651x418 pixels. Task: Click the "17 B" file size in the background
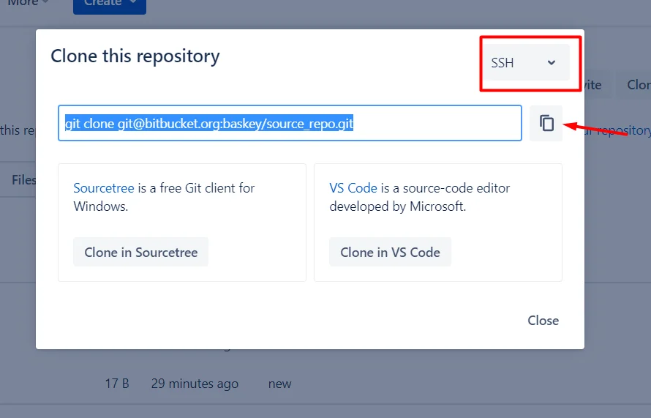[x=116, y=383]
